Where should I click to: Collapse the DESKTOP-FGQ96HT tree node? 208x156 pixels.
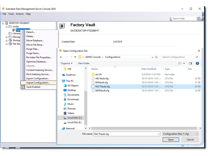3,23
